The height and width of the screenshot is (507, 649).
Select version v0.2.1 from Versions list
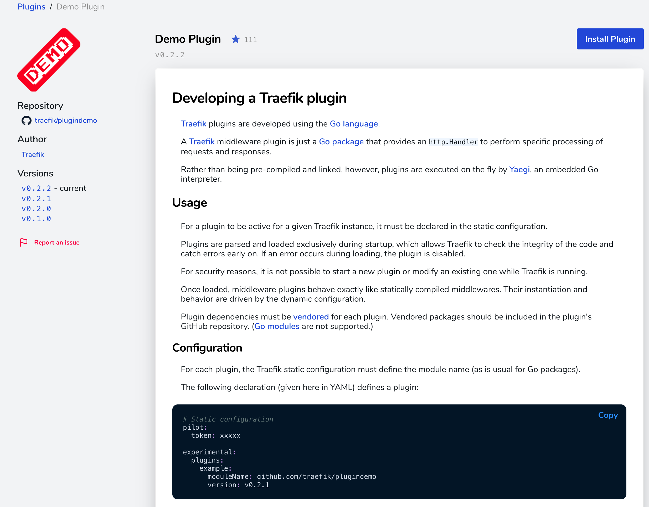tap(36, 198)
